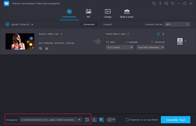Screen dimensions: 196x126
Task: Open the Boîte à outils tab
Action: click(x=127, y=14)
